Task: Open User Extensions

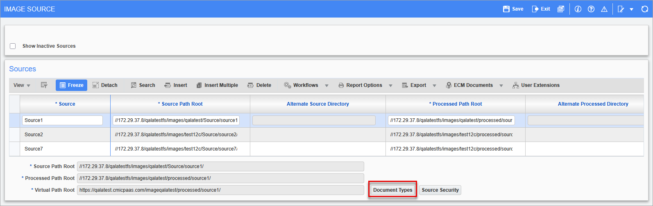Action: tap(536, 85)
